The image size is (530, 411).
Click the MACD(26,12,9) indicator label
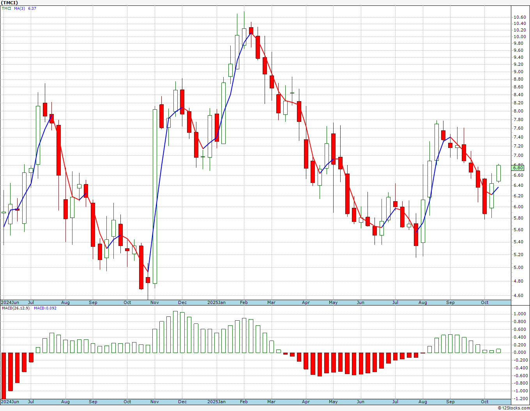(x=16, y=308)
